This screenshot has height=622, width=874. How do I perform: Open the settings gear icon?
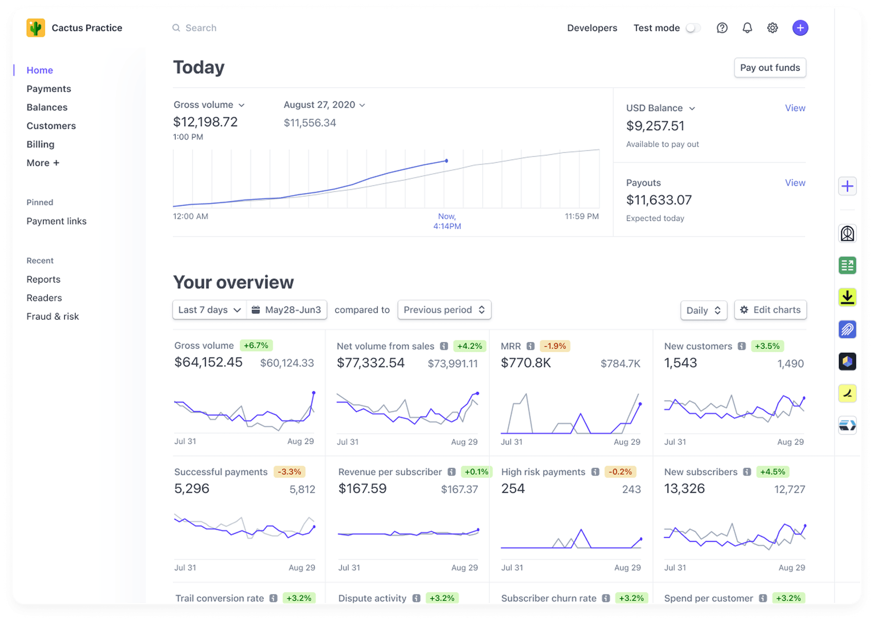coord(773,27)
